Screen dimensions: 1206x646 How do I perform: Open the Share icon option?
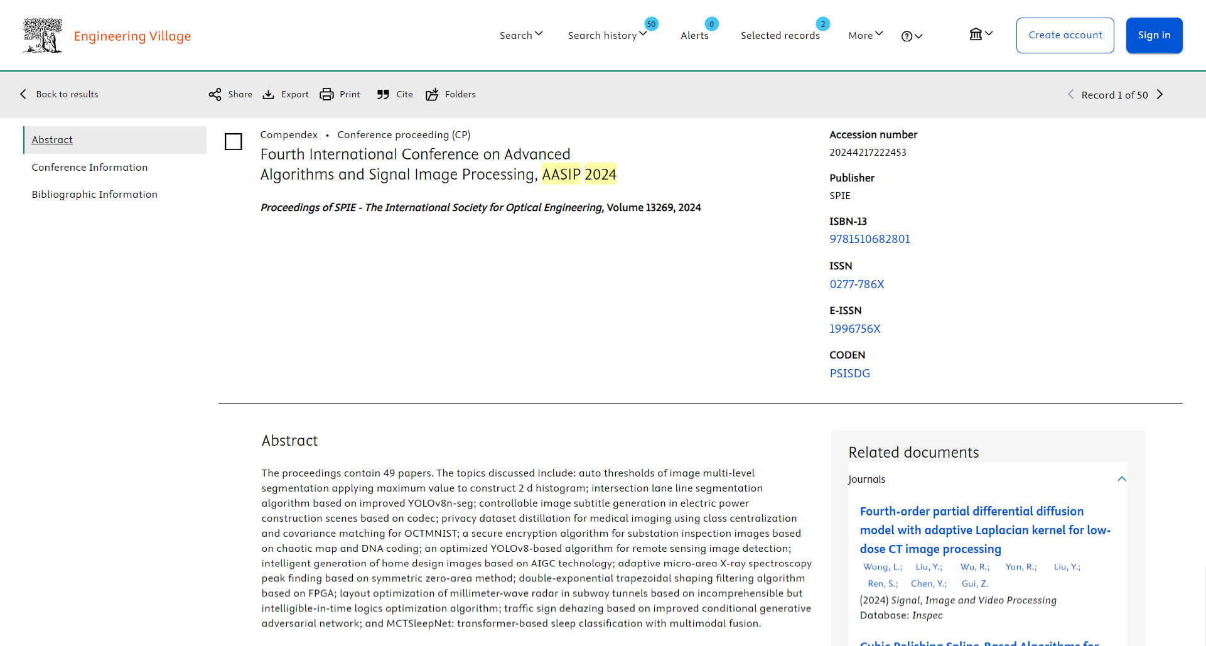[x=215, y=95]
